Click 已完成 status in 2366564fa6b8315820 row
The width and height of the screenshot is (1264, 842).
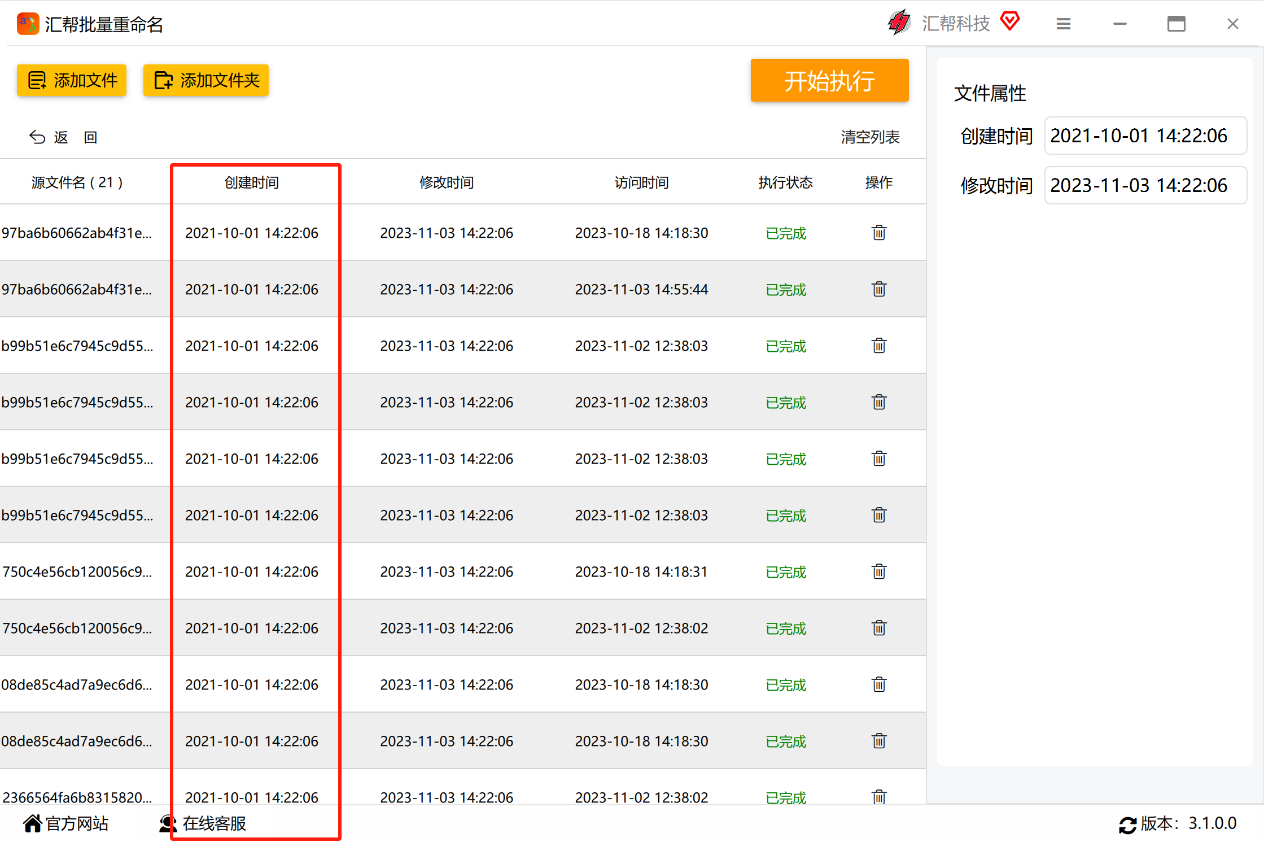pyautogui.click(x=786, y=797)
